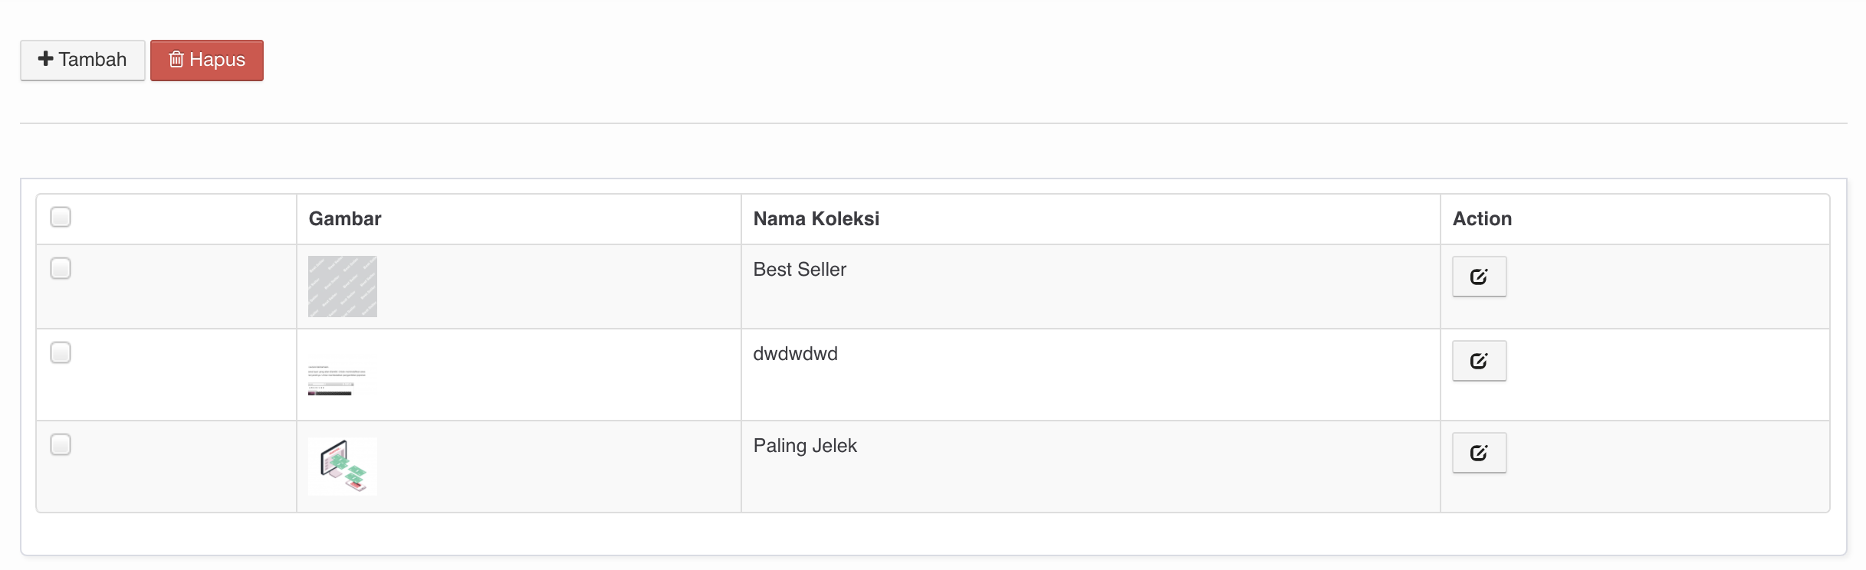Select the Best Seller name text
This screenshot has width=1866, height=570.
coord(800,270)
